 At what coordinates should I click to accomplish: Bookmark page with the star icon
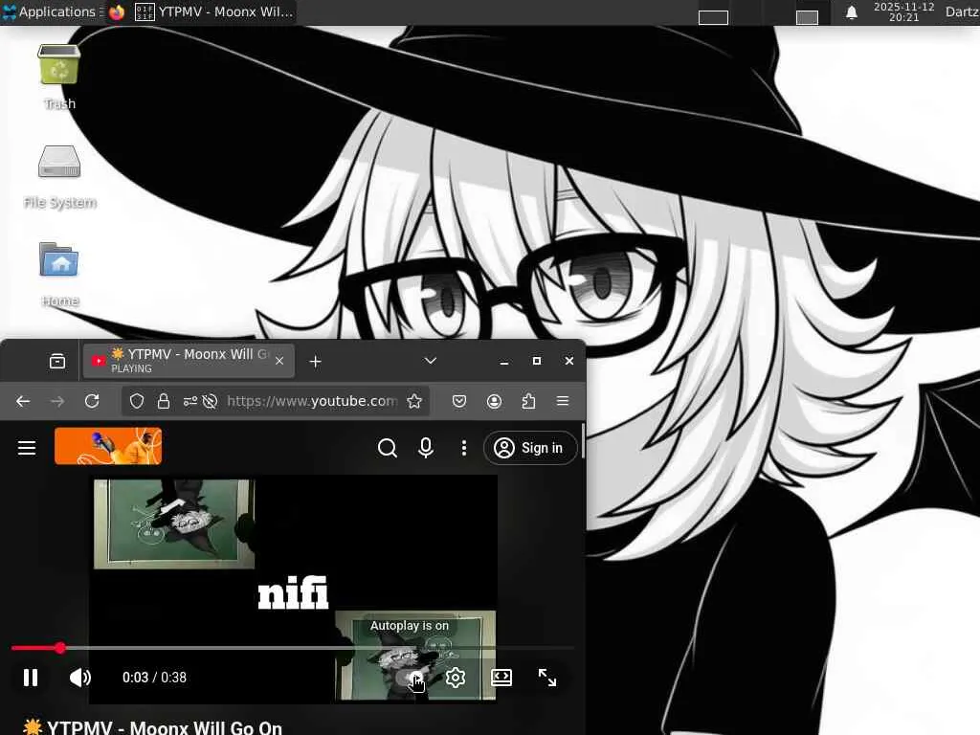click(x=413, y=401)
